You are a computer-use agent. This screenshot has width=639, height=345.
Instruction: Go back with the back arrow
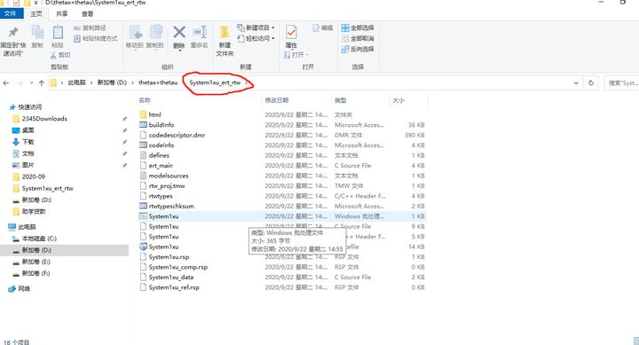pos(6,82)
